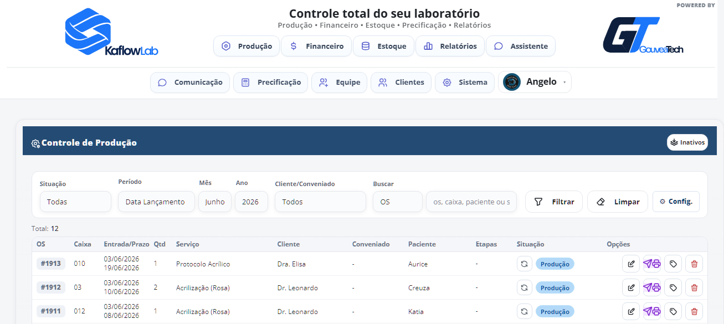Image resolution: width=724 pixels, height=324 pixels.
Task: Open the Período dropdown Data Lançamento
Action: 156,202
